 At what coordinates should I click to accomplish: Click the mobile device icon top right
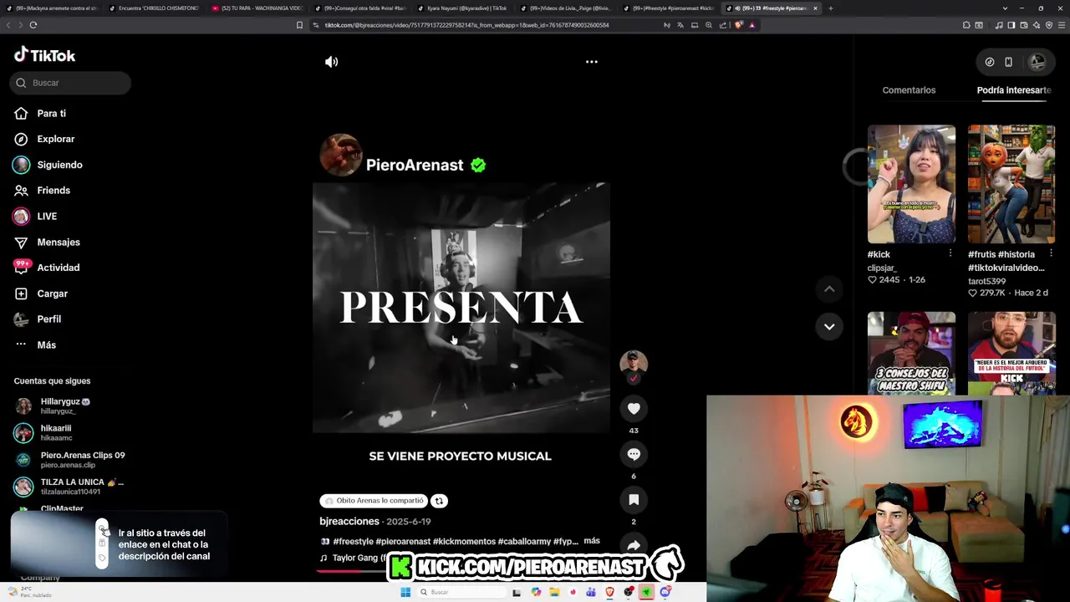[x=1008, y=62]
